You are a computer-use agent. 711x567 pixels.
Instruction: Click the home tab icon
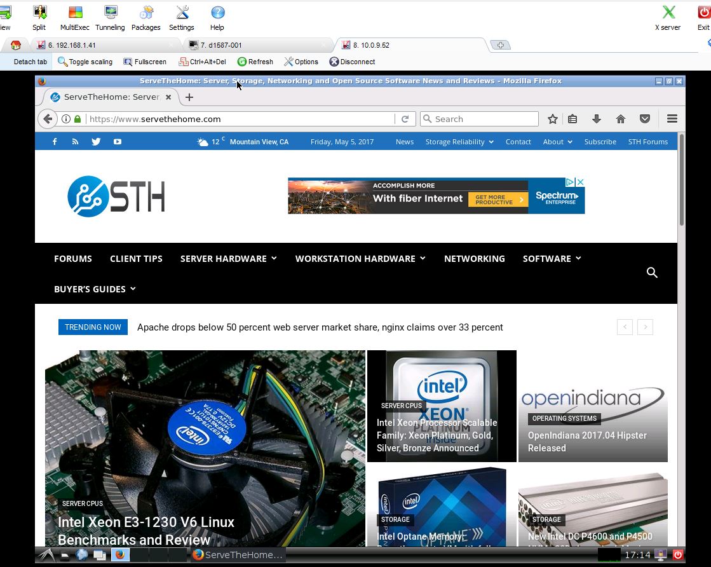tap(16, 45)
